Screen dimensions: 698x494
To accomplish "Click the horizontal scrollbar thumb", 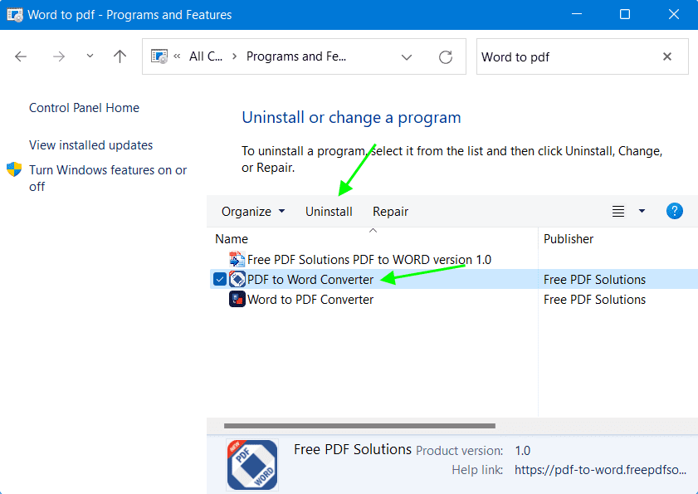I will (359, 426).
